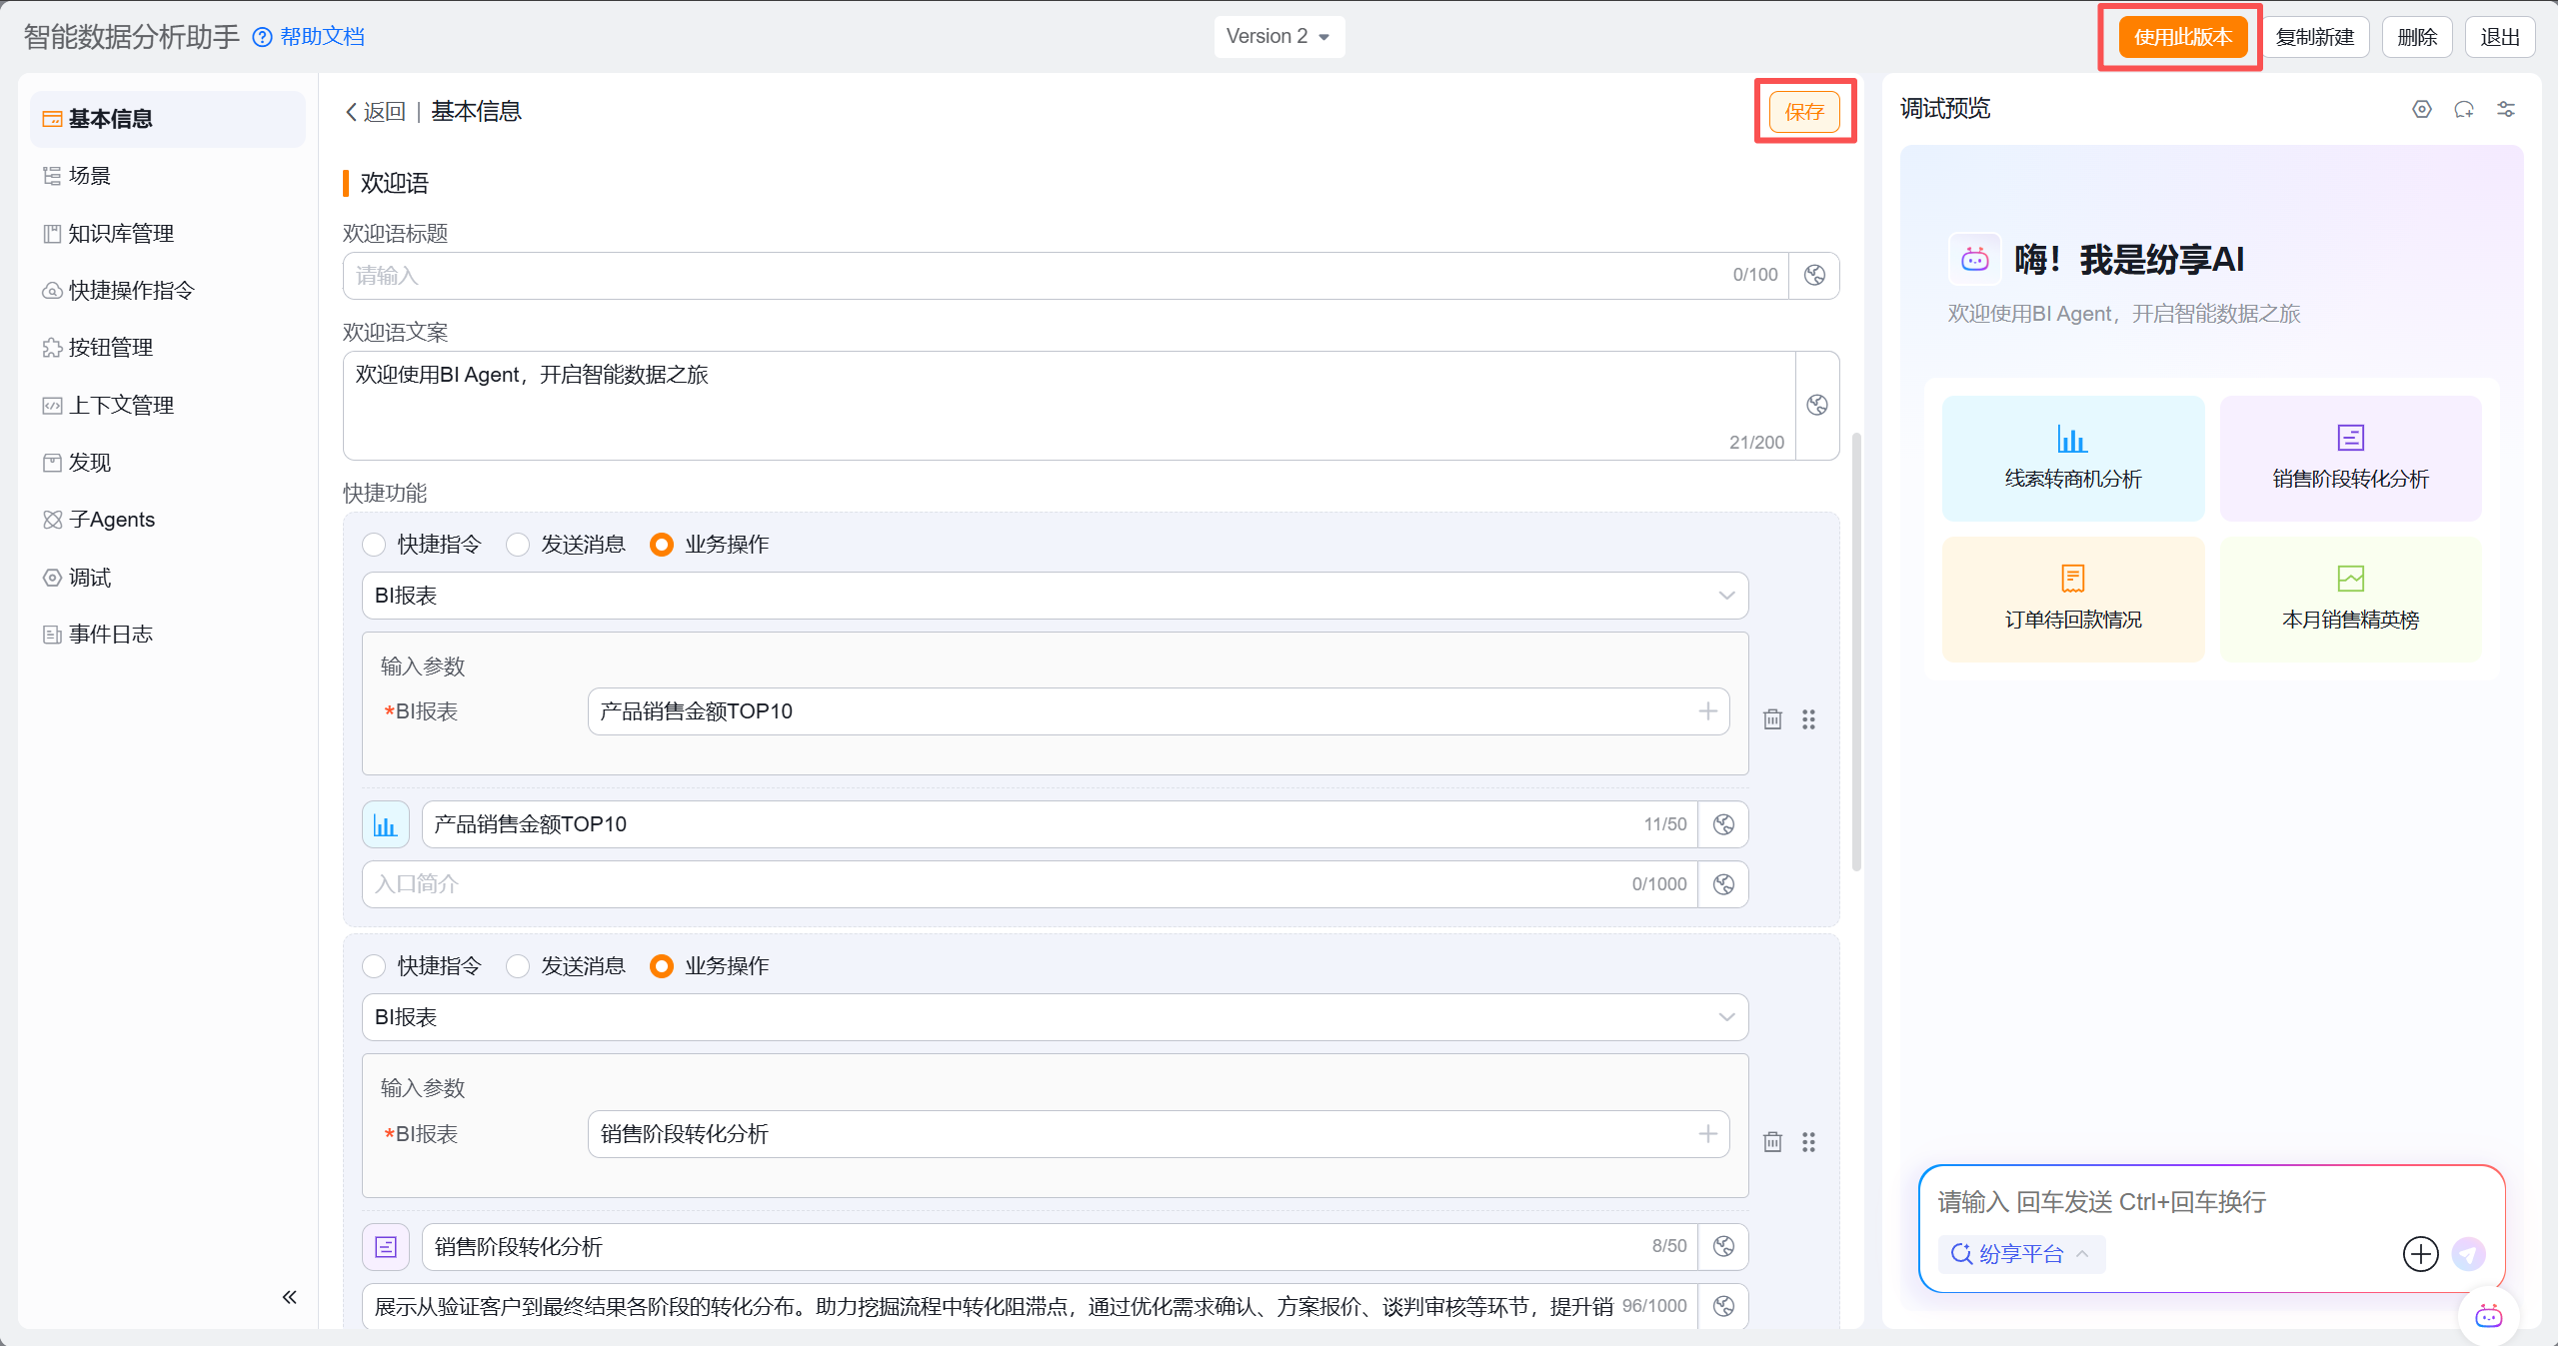Click the 使用此版本 button
Screen dimensions: 2558x1346
tap(2182, 38)
